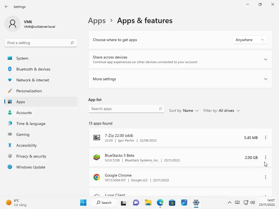Open three-dot menu for 7-Zip
Viewport: 279px width, 209px height.
tap(265, 137)
